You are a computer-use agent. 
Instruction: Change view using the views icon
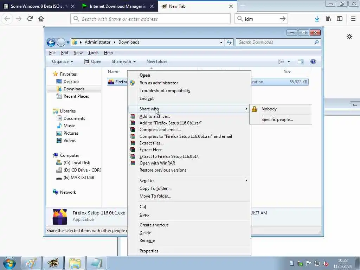tap(281, 62)
